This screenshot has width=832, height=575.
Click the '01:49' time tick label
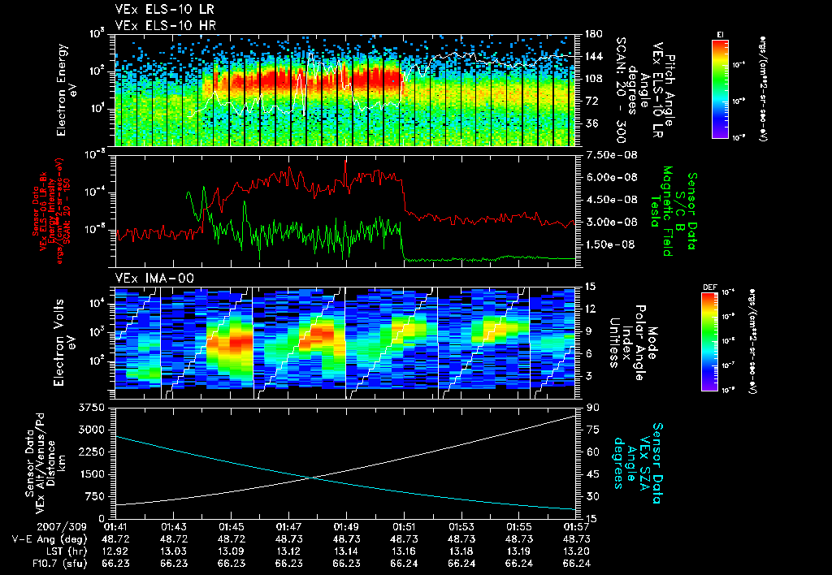pyautogui.click(x=346, y=527)
